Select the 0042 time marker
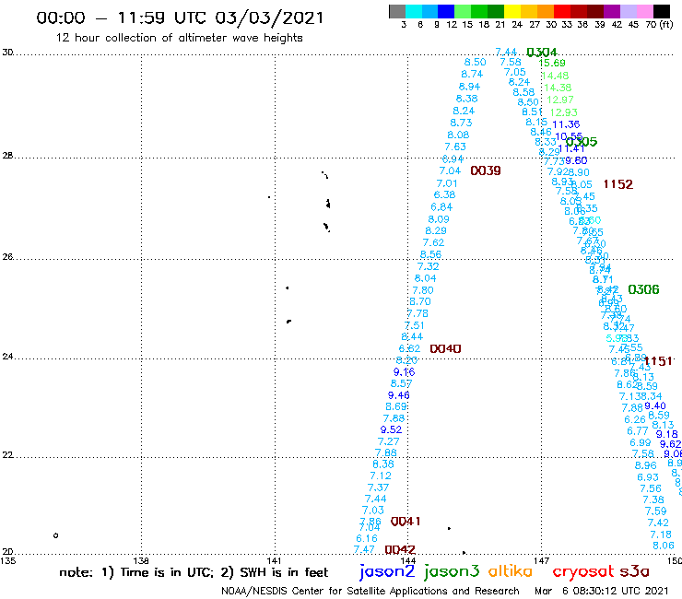The image size is (682, 599). pyautogui.click(x=400, y=550)
